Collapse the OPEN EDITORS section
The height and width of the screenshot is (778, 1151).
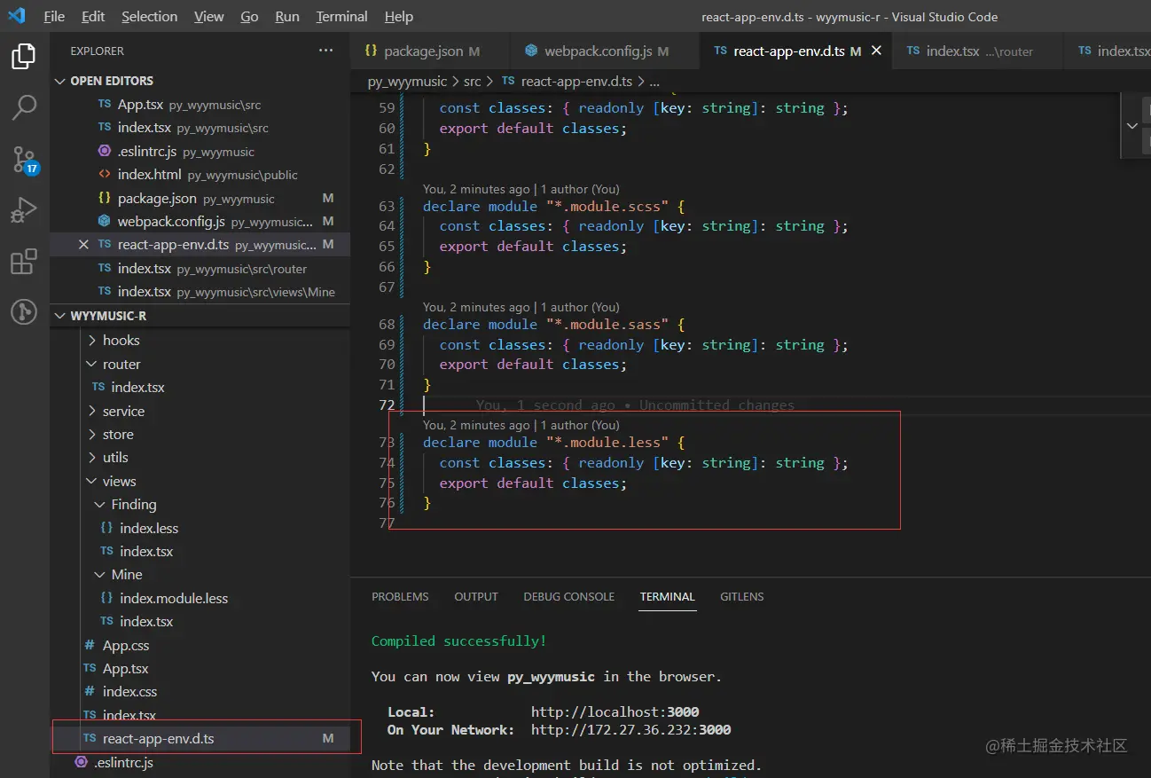(60, 81)
